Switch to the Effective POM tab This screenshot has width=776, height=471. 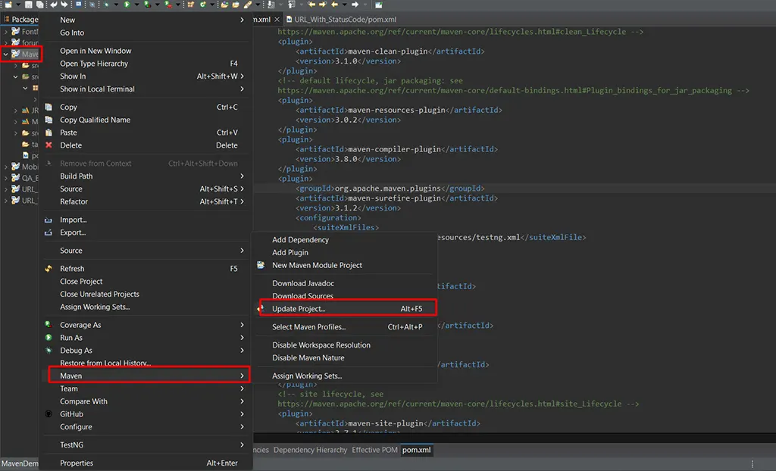[x=374, y=449]
